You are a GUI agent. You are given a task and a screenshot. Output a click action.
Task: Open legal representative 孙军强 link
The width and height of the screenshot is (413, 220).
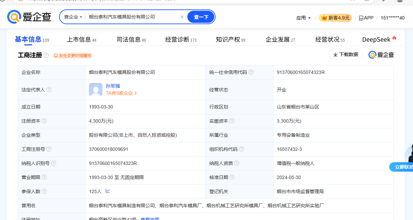[x=113, y=86]
